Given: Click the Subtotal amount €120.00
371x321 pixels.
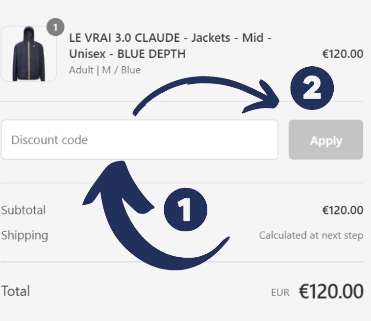Looking at the screenshot, I should [343, 210].
